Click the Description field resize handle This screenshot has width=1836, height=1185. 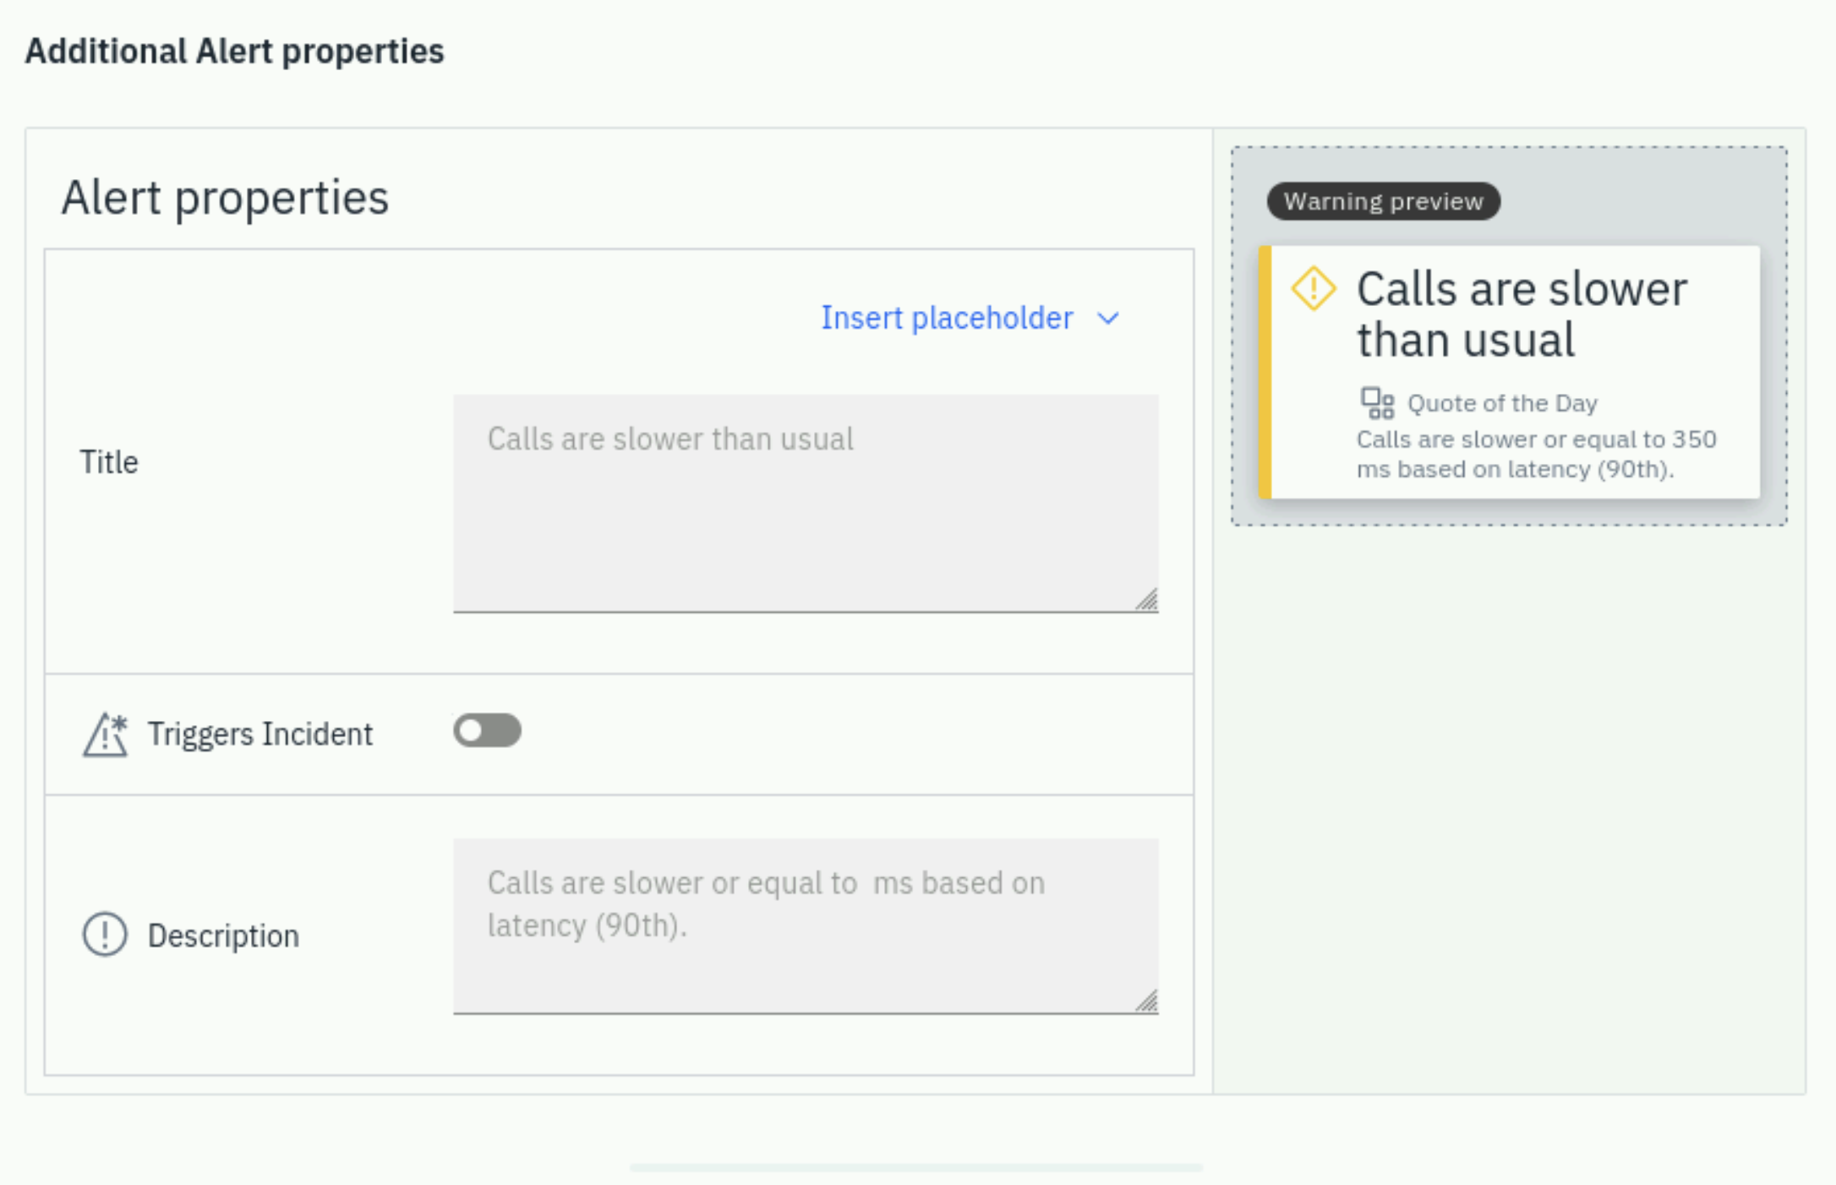coord(1147,1002)
